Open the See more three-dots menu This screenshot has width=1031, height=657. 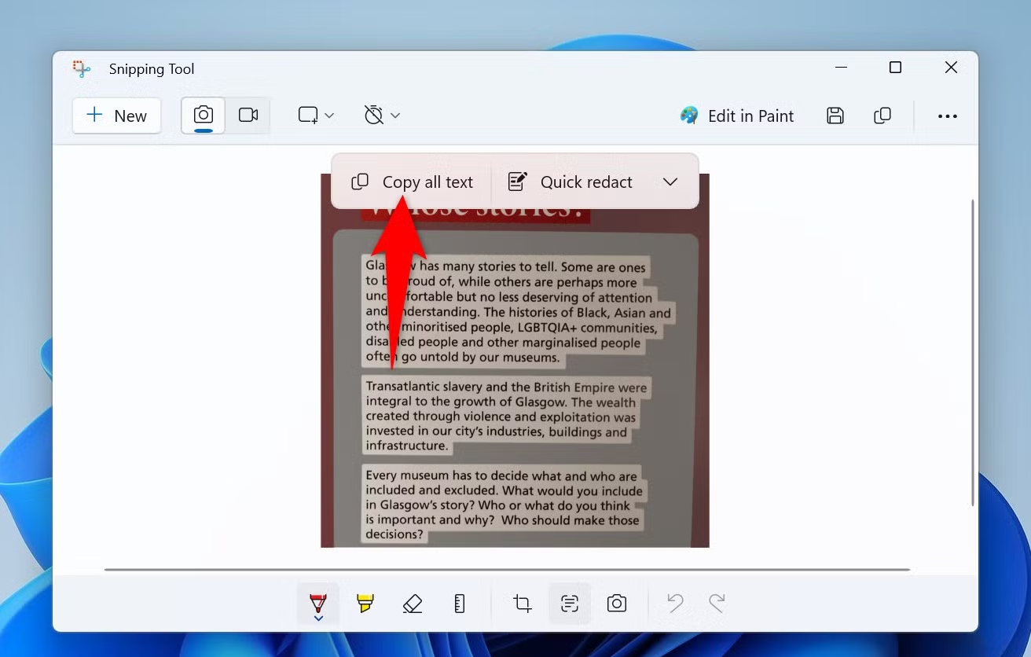point(947,116)
